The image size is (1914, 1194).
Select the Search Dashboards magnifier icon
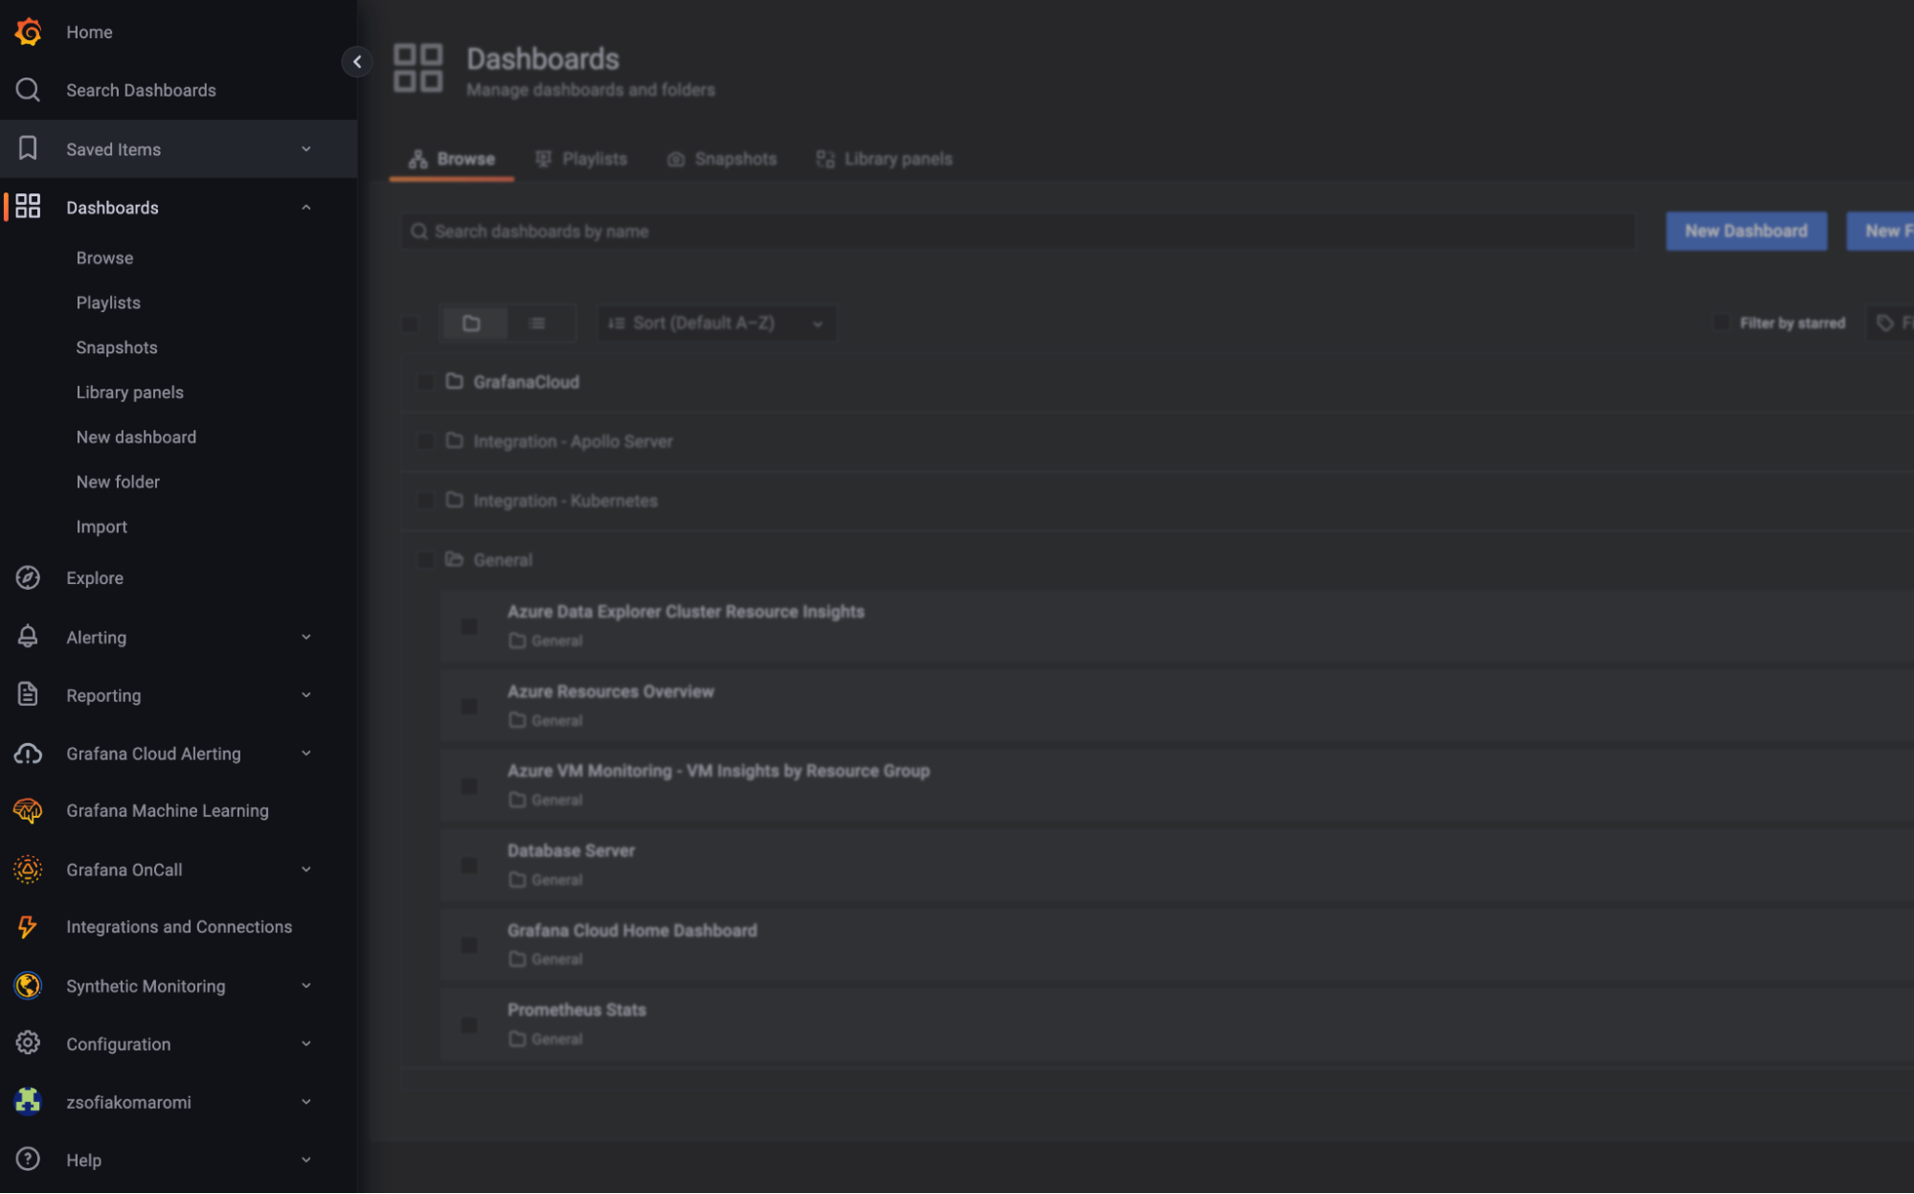coord(28,89)
